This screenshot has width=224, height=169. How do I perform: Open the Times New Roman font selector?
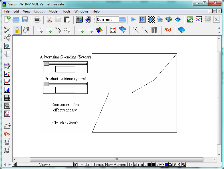[110, 164]
